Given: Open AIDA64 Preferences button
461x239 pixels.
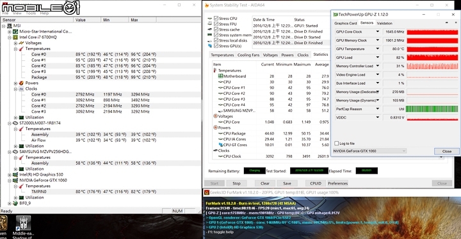Looking at the screenshot, I should tap(338, 183).
